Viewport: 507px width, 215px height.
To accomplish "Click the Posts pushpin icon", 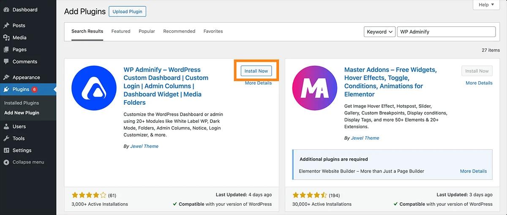I will tap(6, 25).
